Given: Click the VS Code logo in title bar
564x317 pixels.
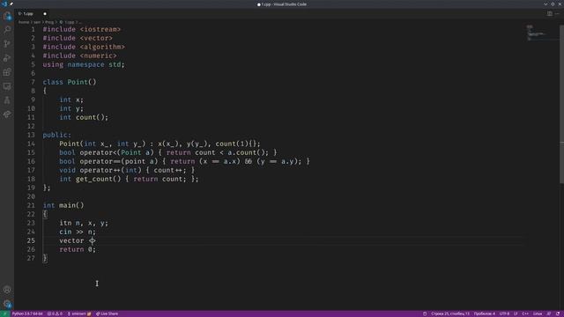Looking at the screenshot, I should coord(4,4).
